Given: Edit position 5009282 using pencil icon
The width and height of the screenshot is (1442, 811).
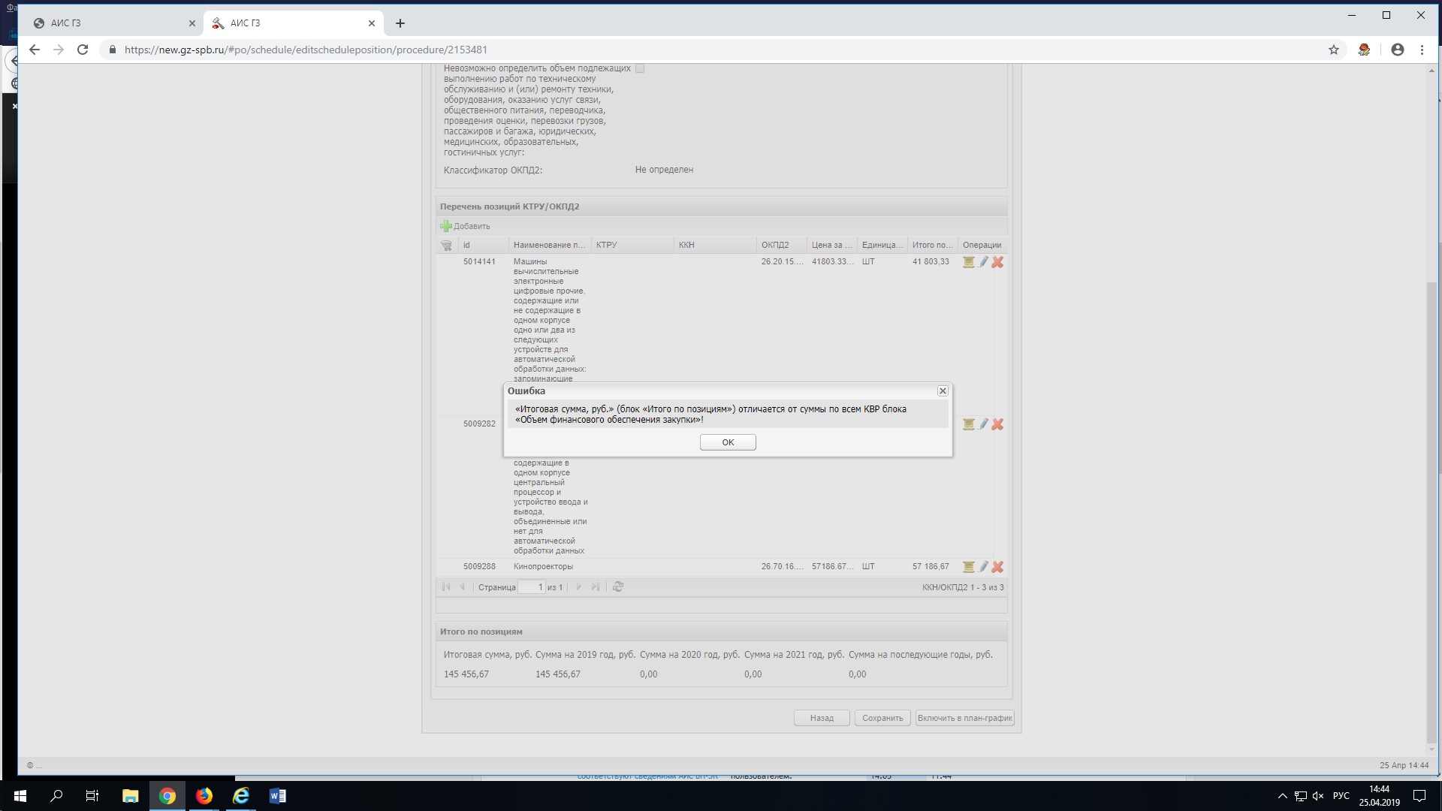Looking at the screenshot, I should pos(983,424).
